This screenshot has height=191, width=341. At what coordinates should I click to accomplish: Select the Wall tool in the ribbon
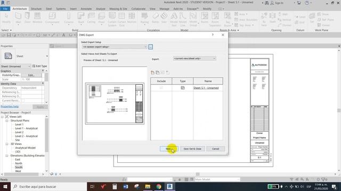[x=18, y=18]
